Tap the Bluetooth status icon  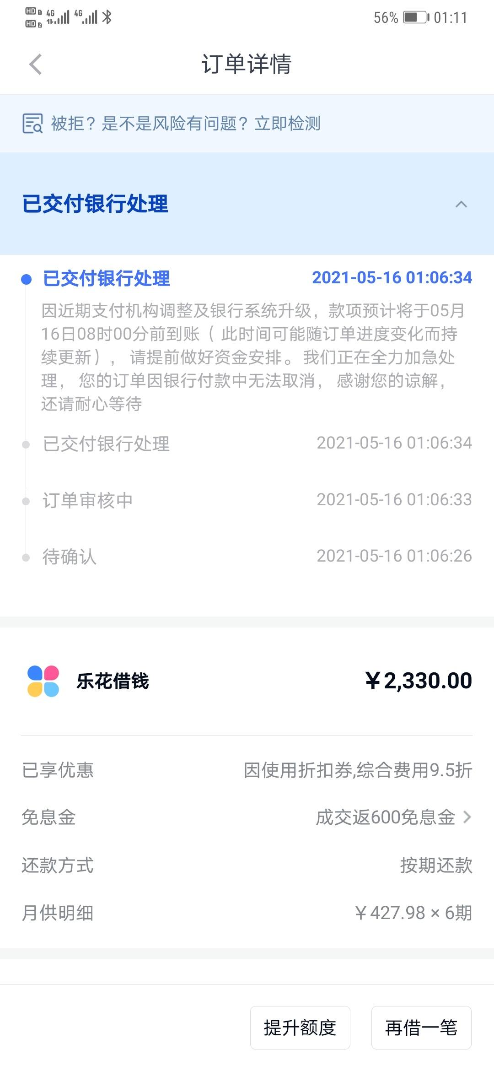pyautogui.click(x=107, y=17)
